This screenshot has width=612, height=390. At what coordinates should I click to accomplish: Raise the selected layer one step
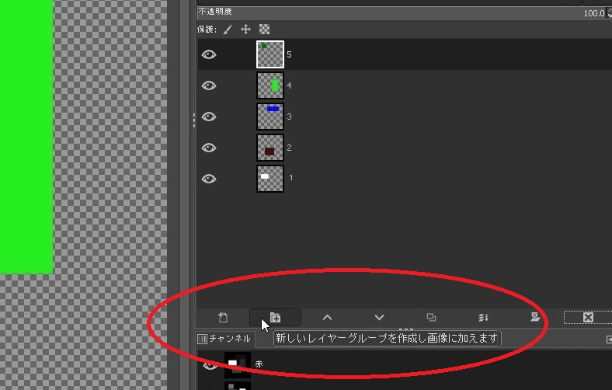(327, 317)
